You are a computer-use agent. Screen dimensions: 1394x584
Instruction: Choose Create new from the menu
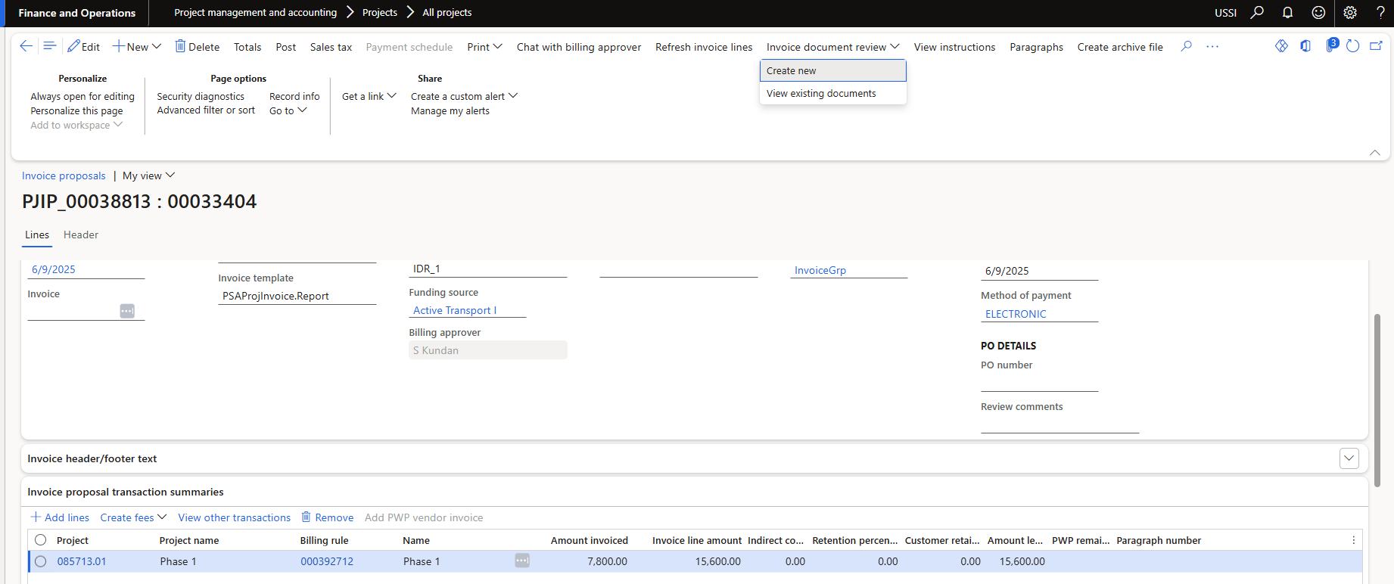792,71
